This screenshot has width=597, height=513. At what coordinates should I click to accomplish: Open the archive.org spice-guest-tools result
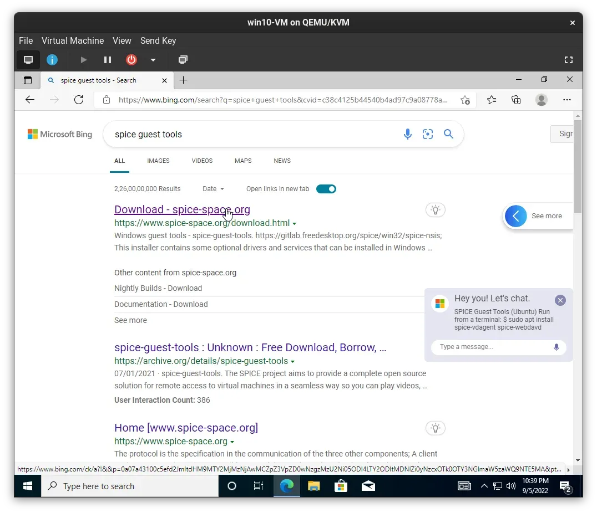[x=250, y=347]
